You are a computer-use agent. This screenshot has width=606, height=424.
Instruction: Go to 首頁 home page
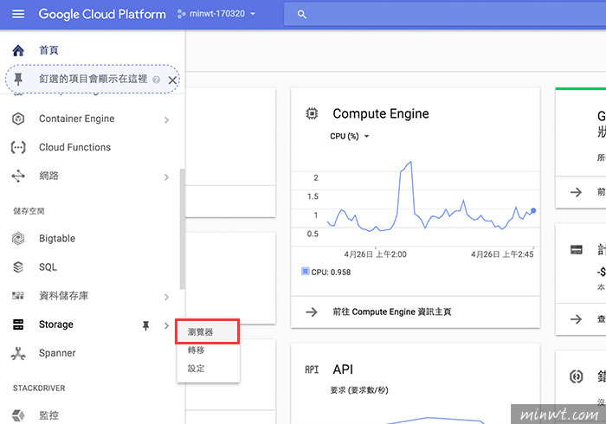click(48, 50)
